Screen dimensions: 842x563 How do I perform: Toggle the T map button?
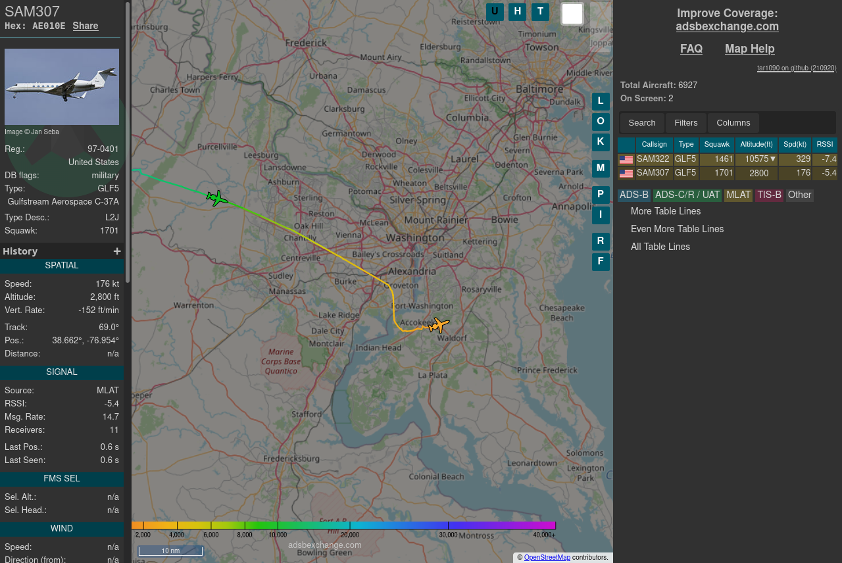tap(540, 12)
